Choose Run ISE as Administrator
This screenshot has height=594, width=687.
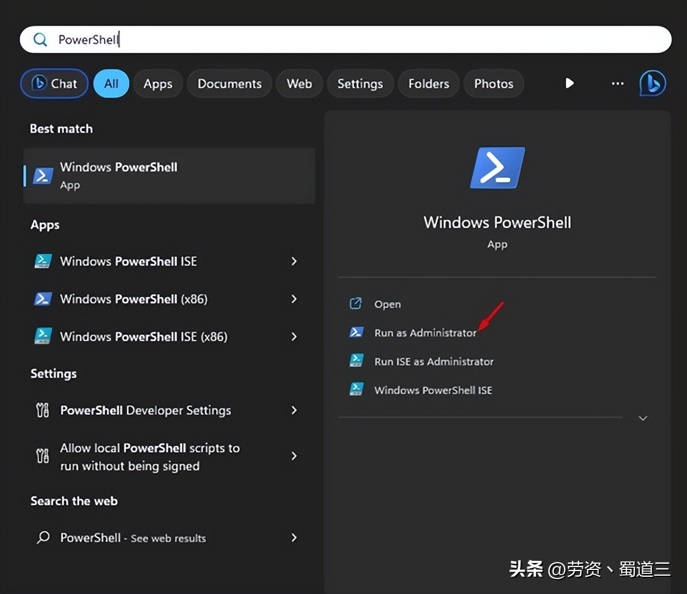click(434, 362)
